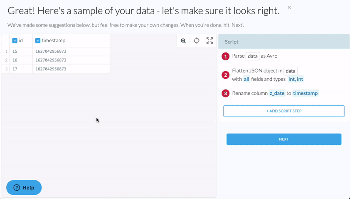
Task: Edit the 'int, int' types parameter
Action: tap(296, 79)
